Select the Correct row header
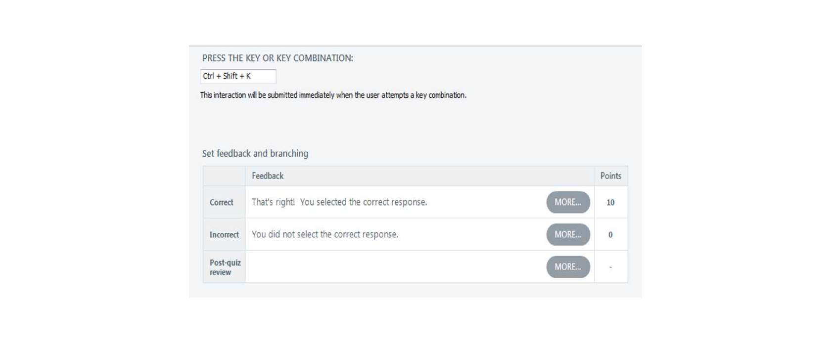 click(224, 202)
